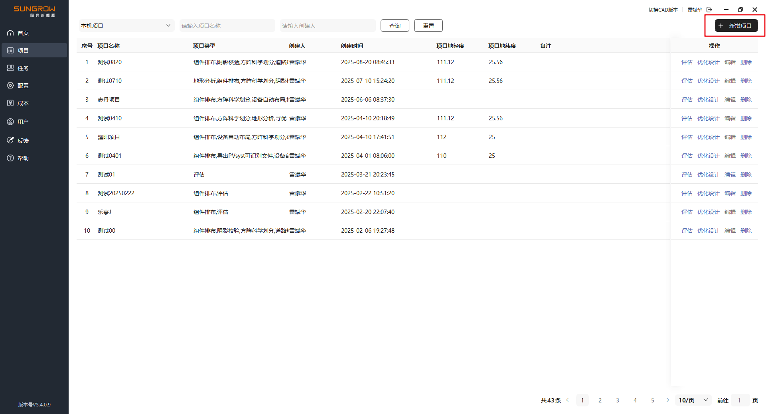Click the 新增项目 add project button

(736, 26)
